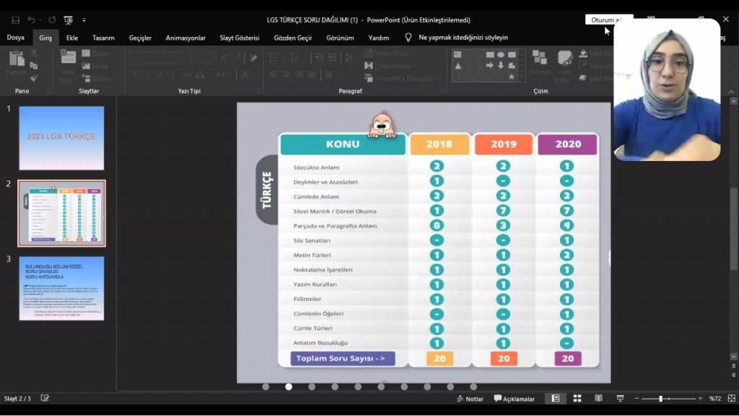Click the Yapıştır paste icon
This screenshot has height=416, width=739.
(16, 62)
